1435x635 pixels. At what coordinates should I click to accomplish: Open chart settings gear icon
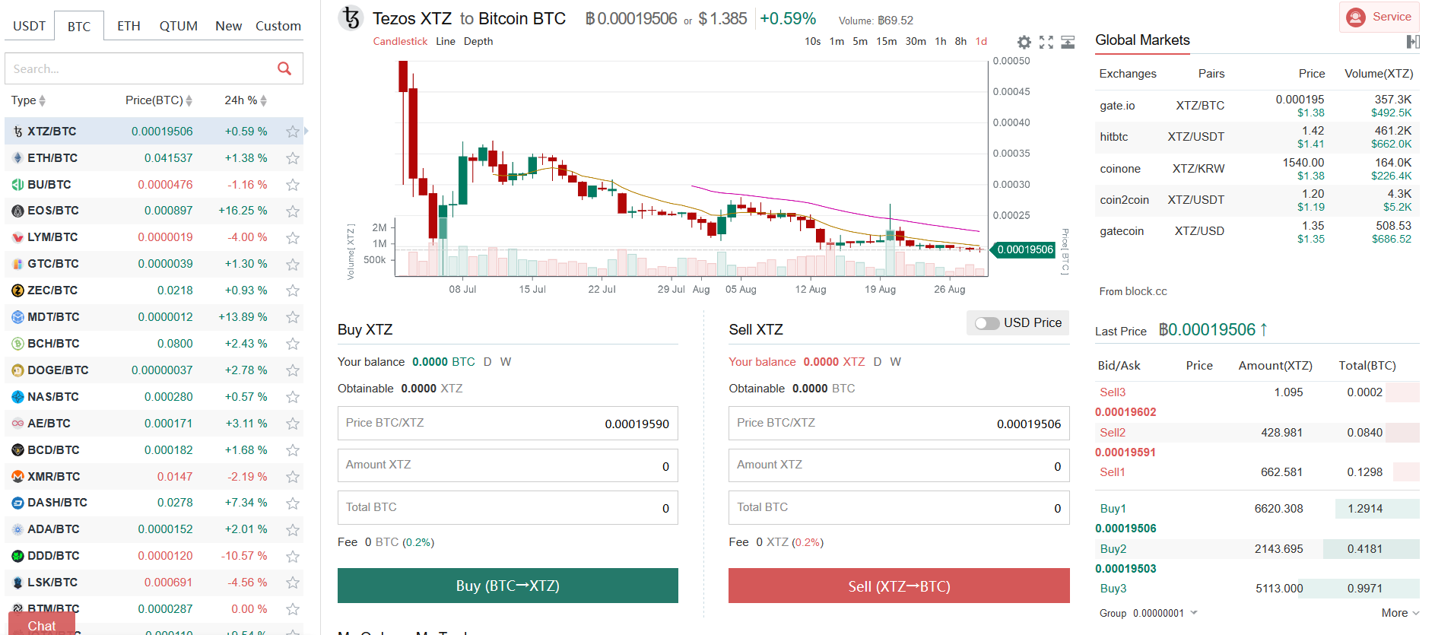(x=1024, y=43)
